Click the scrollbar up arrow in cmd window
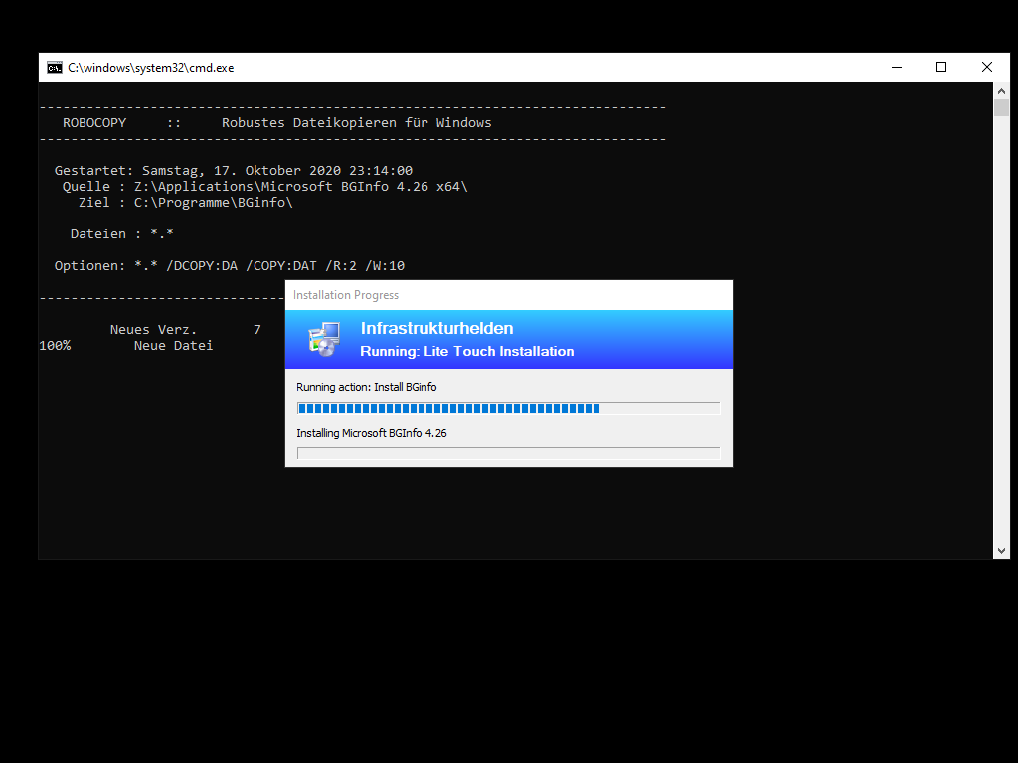 pos(1001,91)
